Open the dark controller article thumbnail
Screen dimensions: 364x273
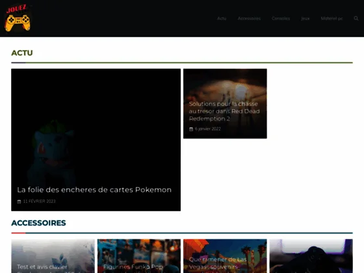pos(311,256)
